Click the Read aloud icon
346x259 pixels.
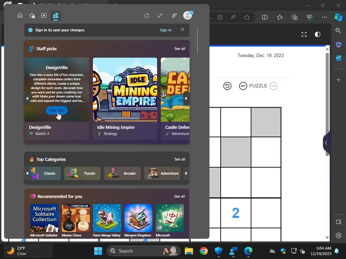tap(233, 17)
